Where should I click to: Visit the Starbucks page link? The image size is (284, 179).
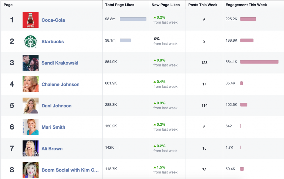click(x=52, y=41)
